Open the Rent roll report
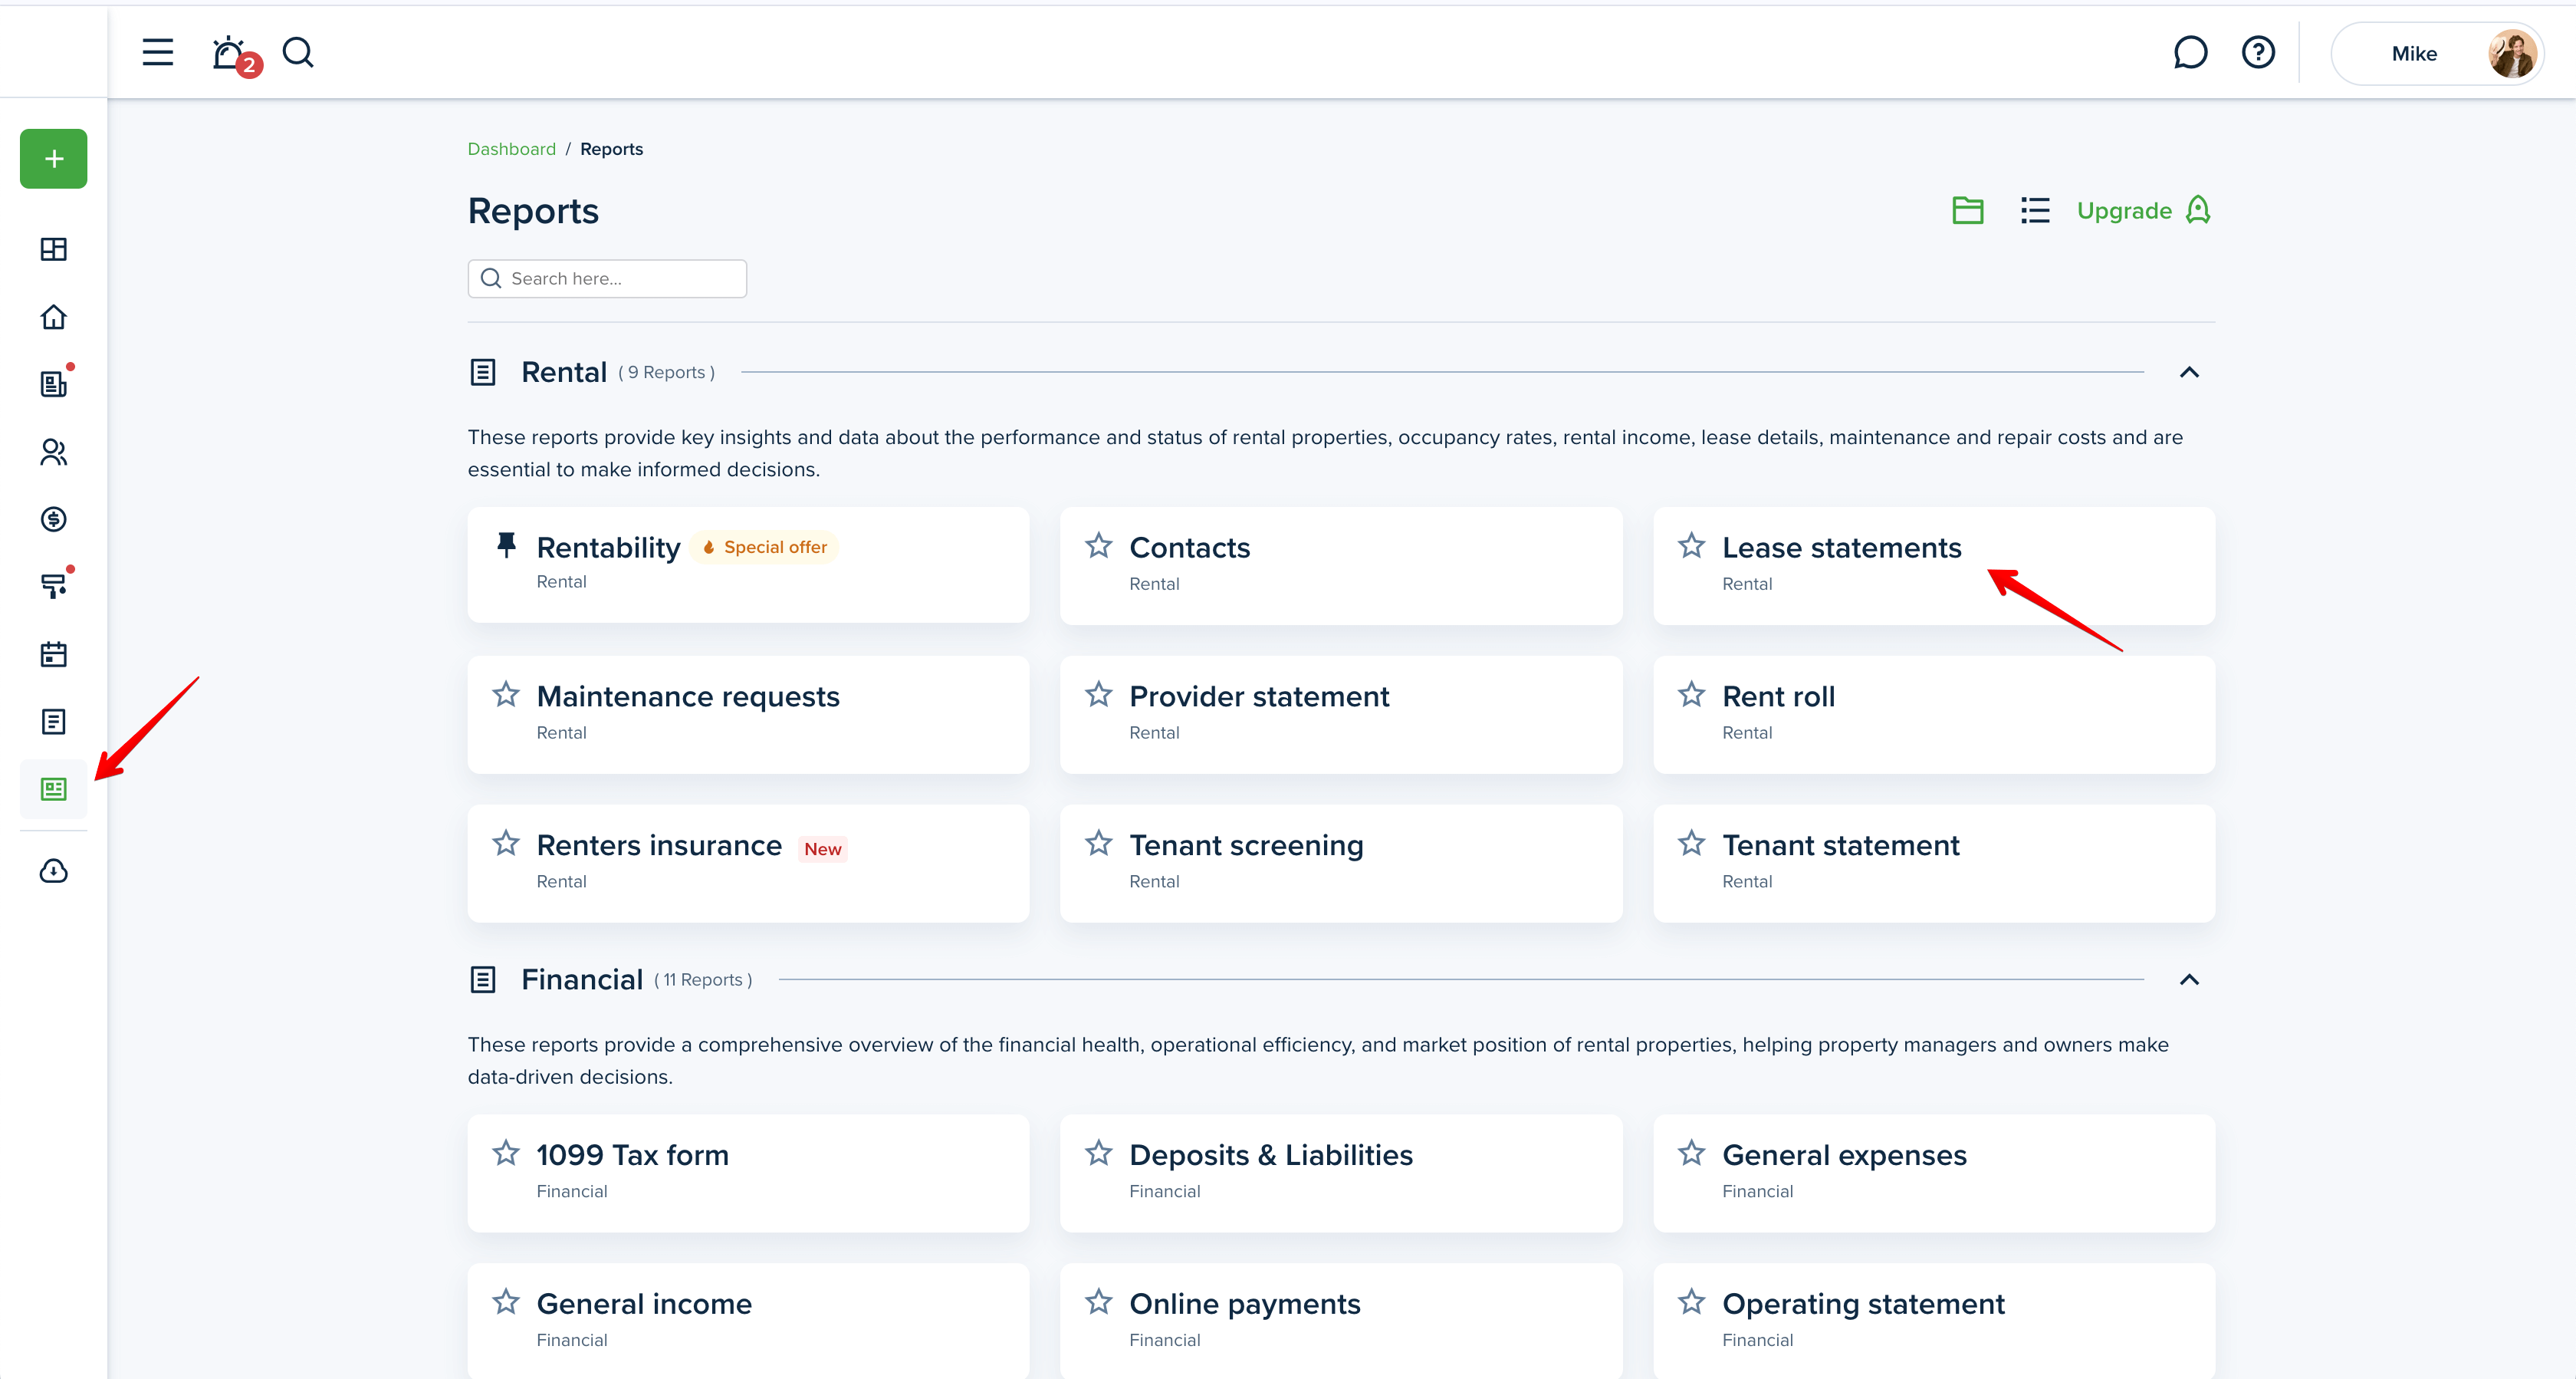Screen dimensions: 2576x1379 coord(1934,715)
